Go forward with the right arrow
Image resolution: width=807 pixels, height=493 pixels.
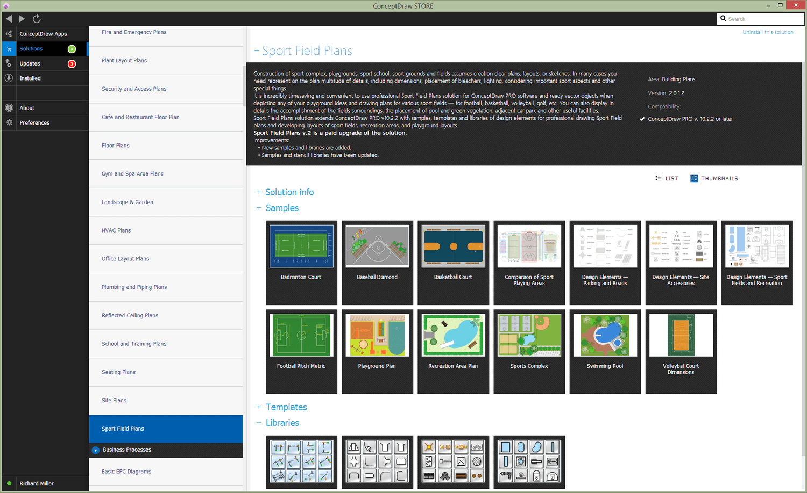click(22, 19)
